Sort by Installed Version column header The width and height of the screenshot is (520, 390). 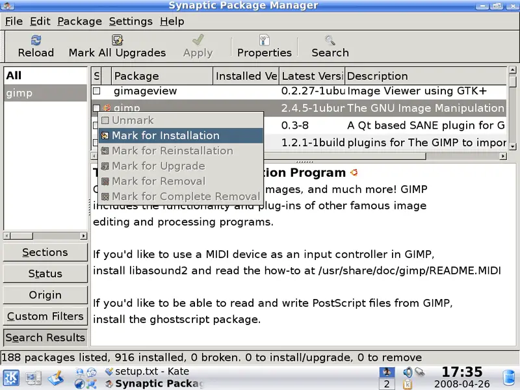click(x=246, y=76)
